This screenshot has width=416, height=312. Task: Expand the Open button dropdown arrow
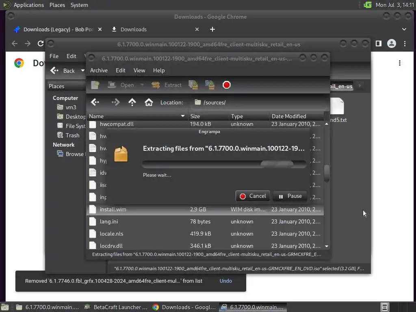[142, 85]
